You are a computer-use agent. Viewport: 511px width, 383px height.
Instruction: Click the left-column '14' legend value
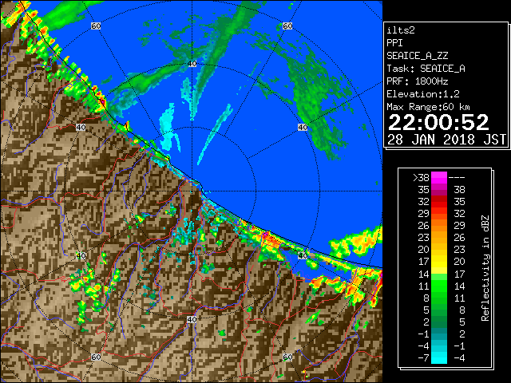(x=424, y=274)
